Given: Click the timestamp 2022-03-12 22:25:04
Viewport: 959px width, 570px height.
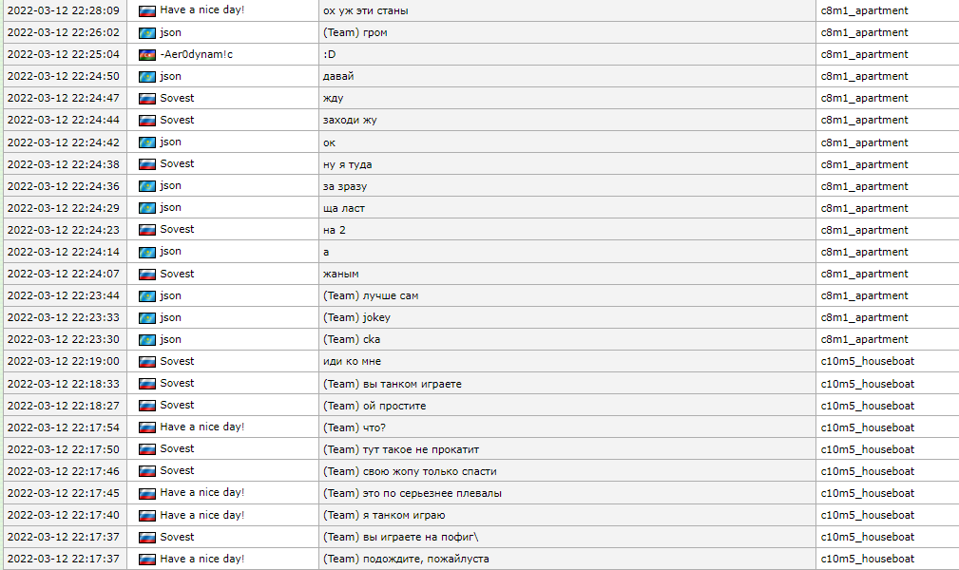Looking at the screenshot, I should (63, 54).
